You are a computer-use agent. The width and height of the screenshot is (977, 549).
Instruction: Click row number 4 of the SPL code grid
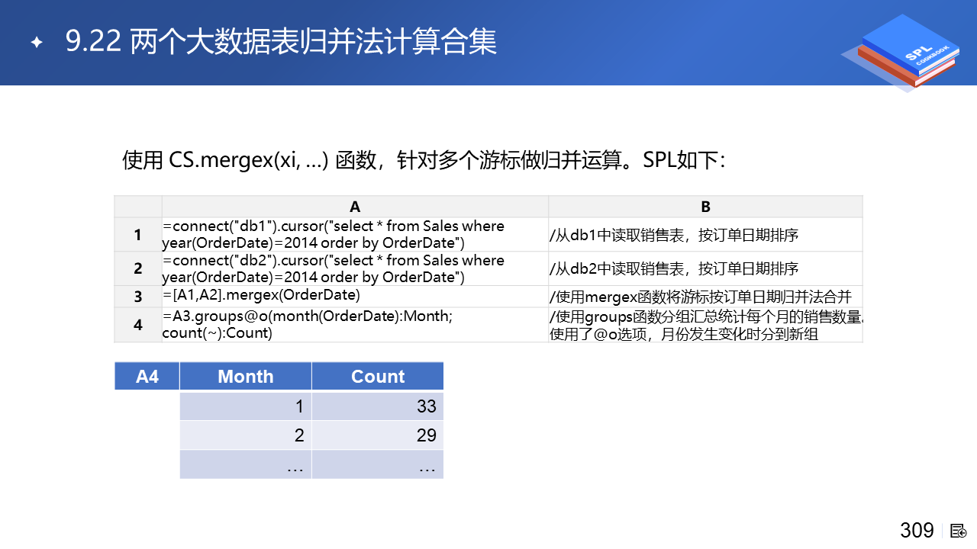138,324
